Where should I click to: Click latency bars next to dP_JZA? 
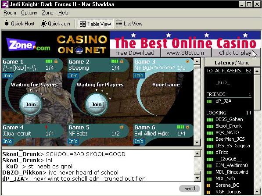coord(209,101)
